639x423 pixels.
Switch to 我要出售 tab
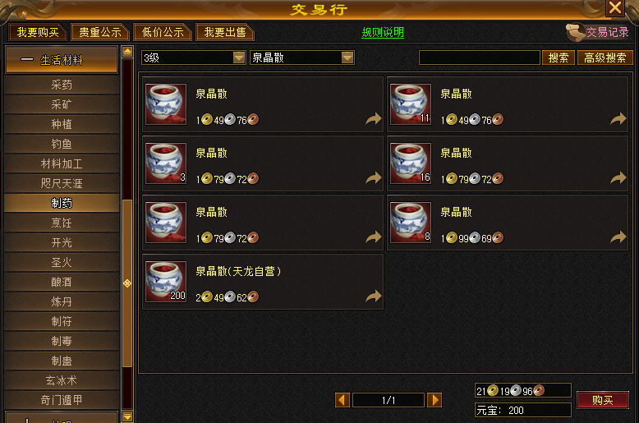tap(225, 32)
